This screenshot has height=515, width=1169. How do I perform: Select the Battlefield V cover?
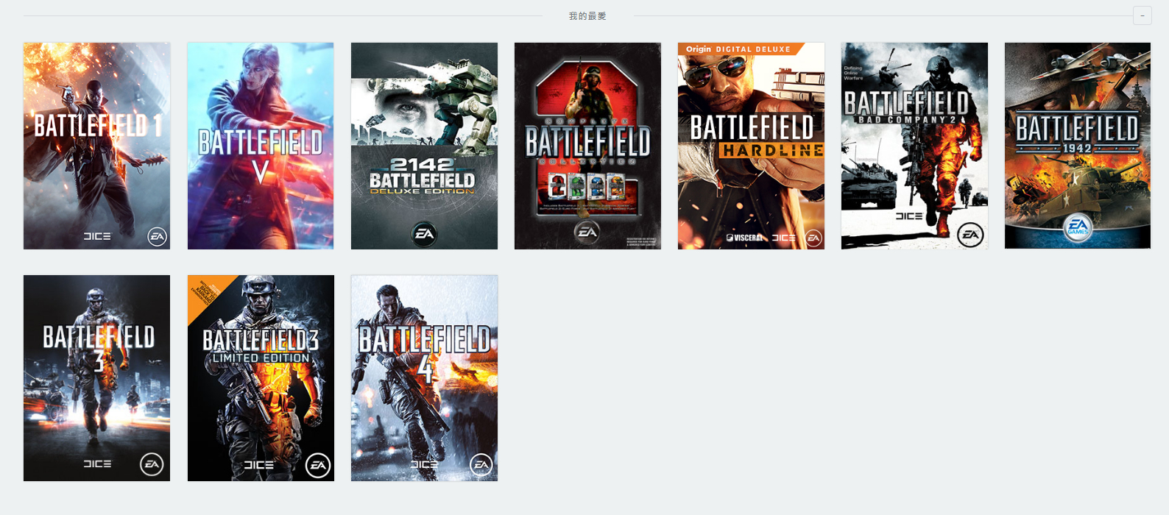point(261,146)
